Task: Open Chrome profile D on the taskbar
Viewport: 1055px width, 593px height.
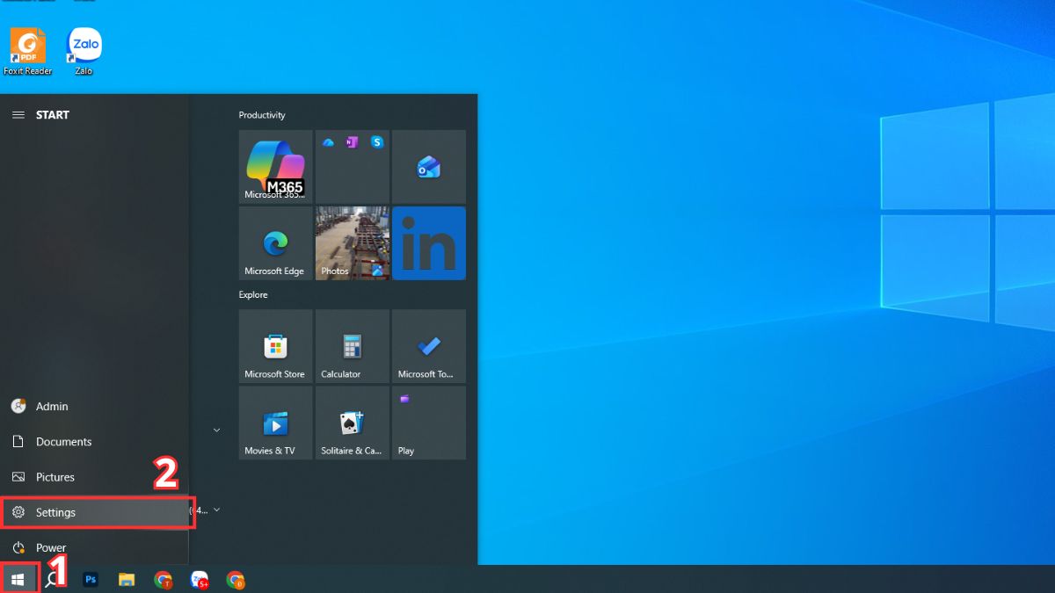Action: tap(236, 579)
